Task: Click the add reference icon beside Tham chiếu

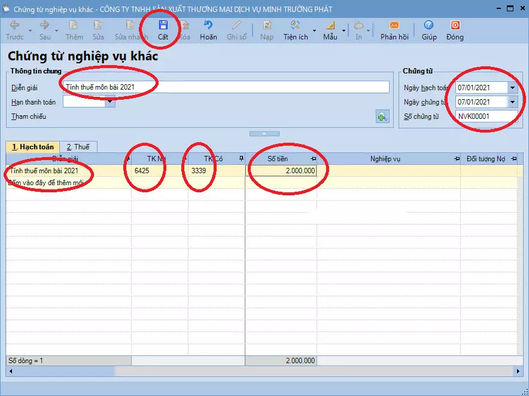Action: point(382,117)
